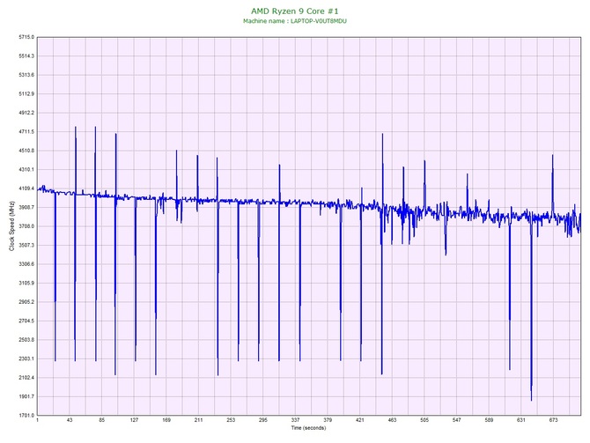Viewport: 590px width, 443px height.
Task: Select the Clock Speed (MHz) axis label
Action: tap(11, 226)
